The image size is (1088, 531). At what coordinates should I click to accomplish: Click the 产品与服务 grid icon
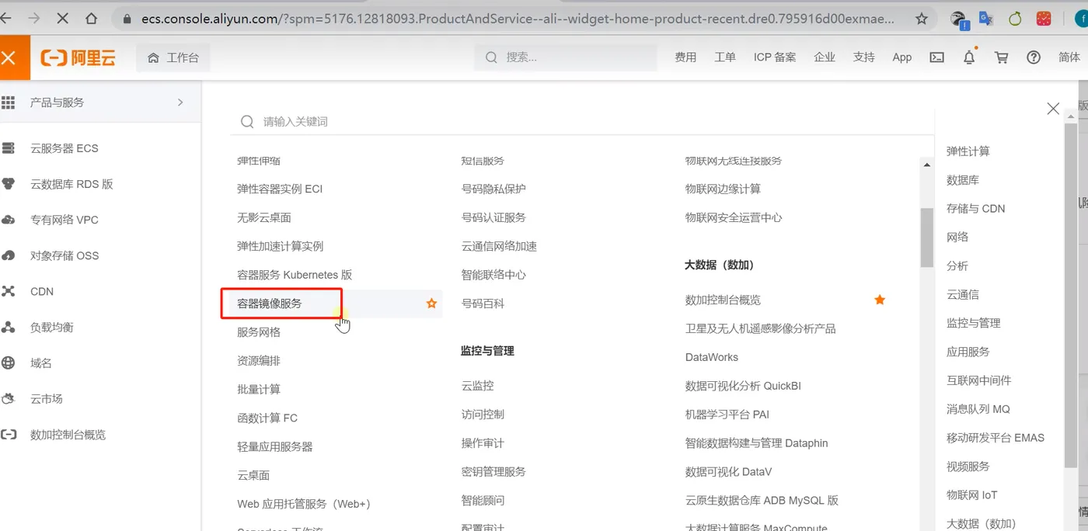9,102
